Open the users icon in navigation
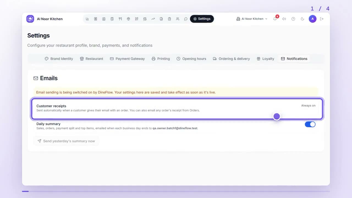This screenshot has height=198, width=352. click(x=178, y=19)
